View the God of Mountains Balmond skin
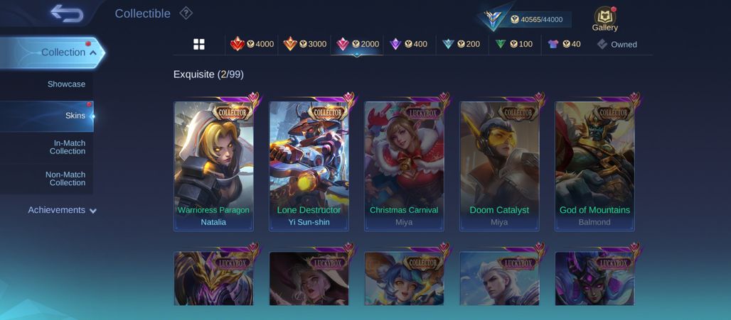This screenshot has width=731, height=320. click(594, 166)
